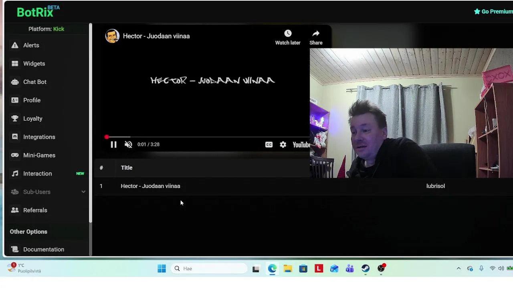Viewport: 513px width, 288px height.
Task: Click the sidebar vertical scrollbar
Action: pos(91,122)
